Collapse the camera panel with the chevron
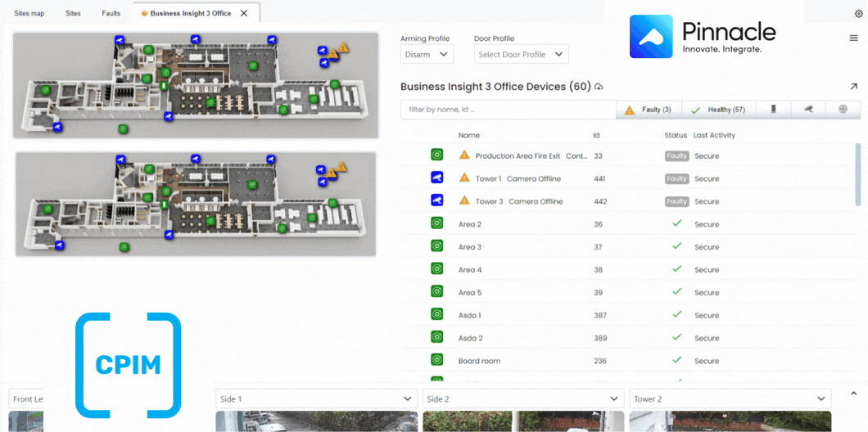Viewport: 868px width, 432px height. click(853, 394)
